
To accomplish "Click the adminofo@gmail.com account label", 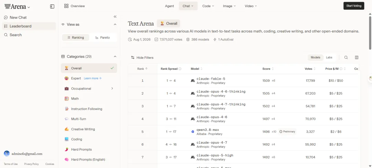I will (x=27, y=154).
